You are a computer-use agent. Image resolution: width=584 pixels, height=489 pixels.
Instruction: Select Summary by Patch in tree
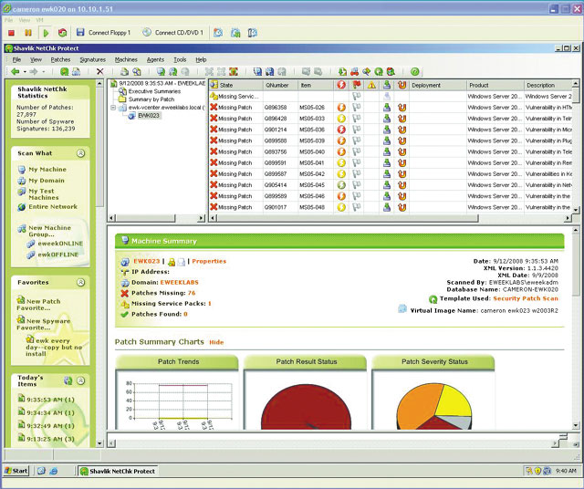(151, 99)
